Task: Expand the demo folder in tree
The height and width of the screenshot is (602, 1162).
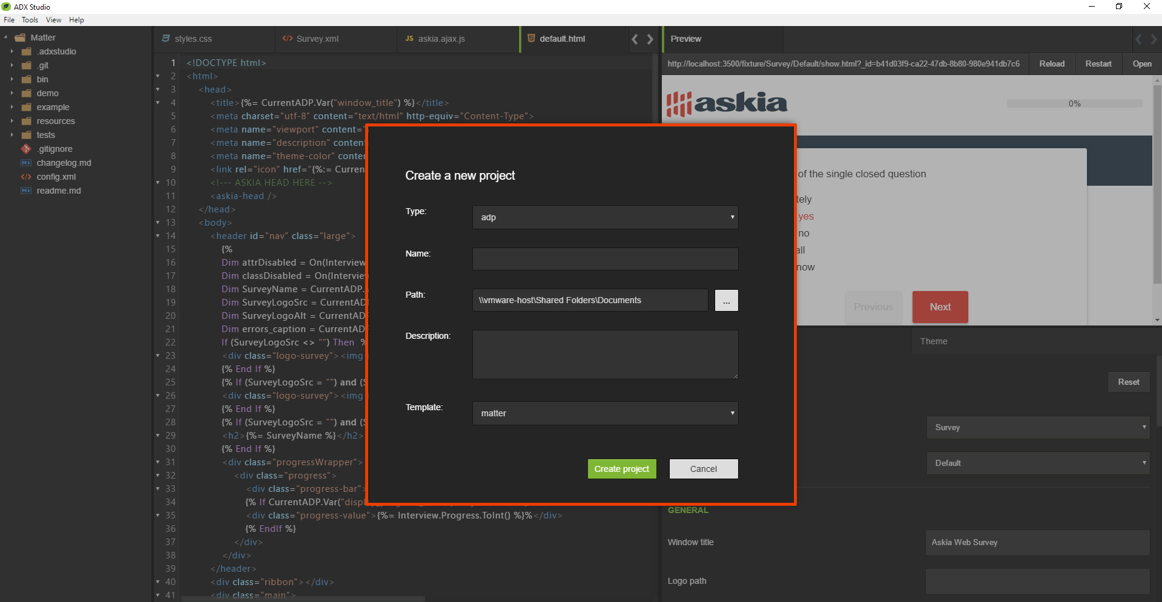Action: [12, 93]
